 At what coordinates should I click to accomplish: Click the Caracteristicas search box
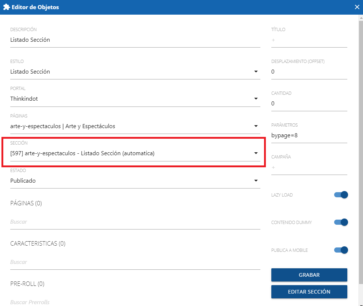[135, 262]
